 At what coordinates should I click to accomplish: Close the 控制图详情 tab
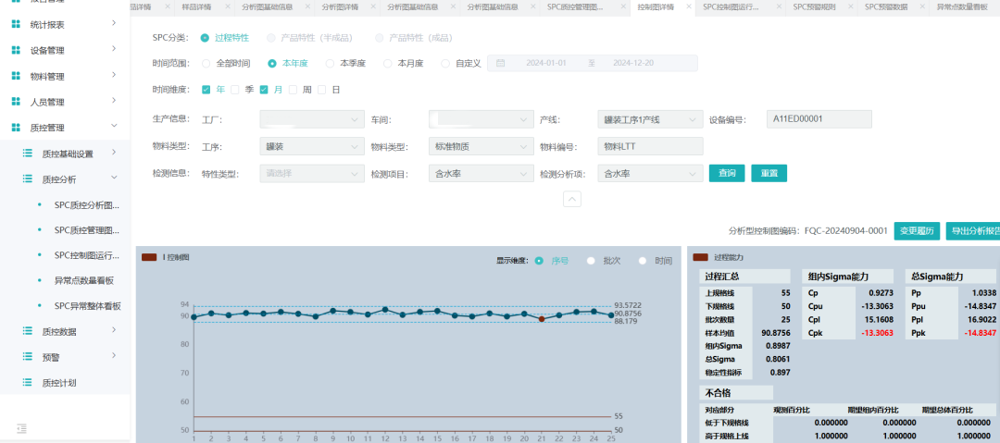tap(688, 6)
